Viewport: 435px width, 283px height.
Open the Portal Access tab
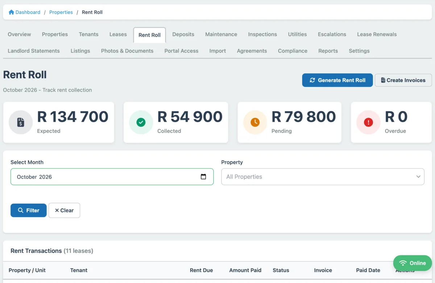181,51
